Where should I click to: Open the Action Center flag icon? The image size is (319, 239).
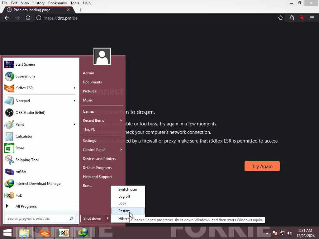pyautogui.click(x=275, y=233)
